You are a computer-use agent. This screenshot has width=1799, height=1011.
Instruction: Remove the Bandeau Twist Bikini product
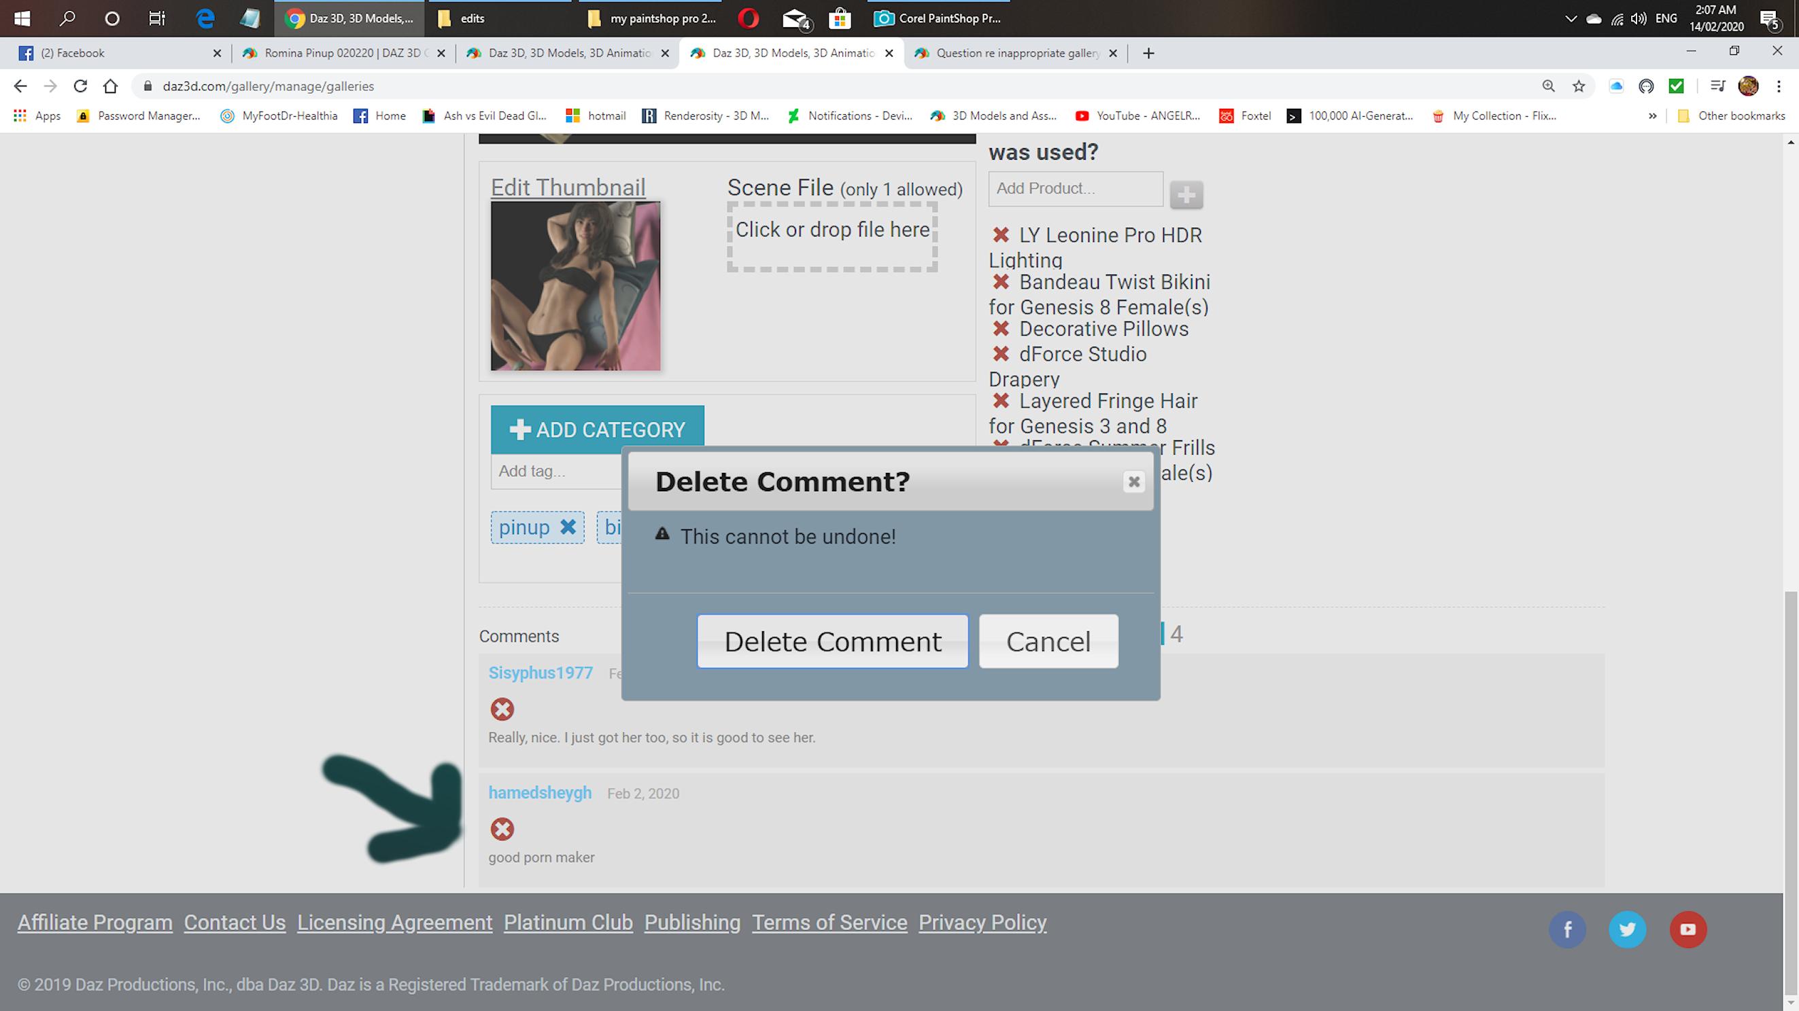coord(1001,281)
